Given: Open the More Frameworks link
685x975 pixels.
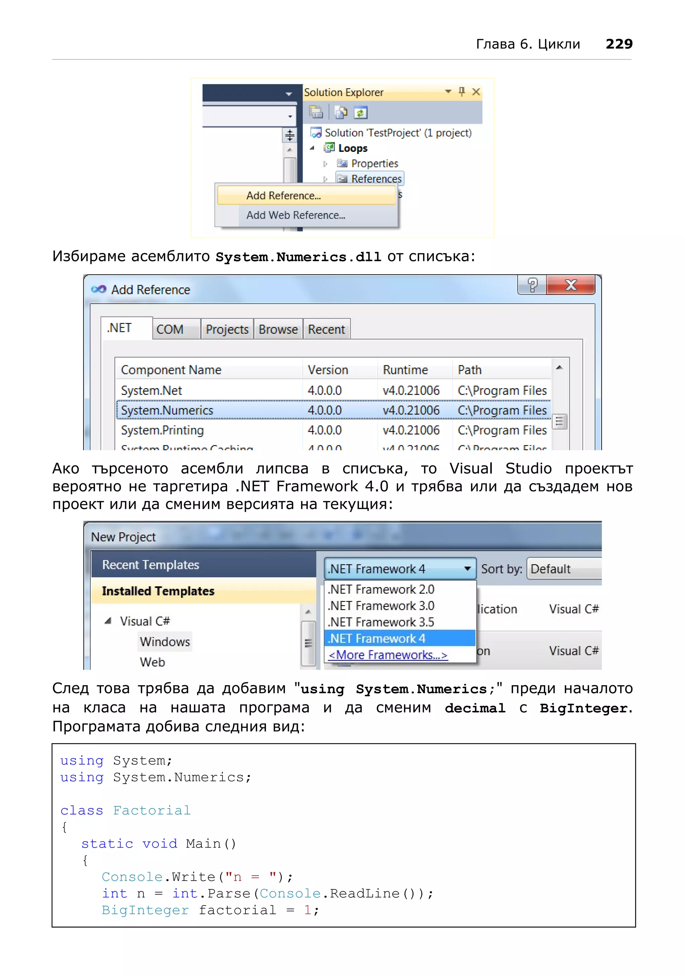Looking at the screenshot, I should [x=388, y=654].
